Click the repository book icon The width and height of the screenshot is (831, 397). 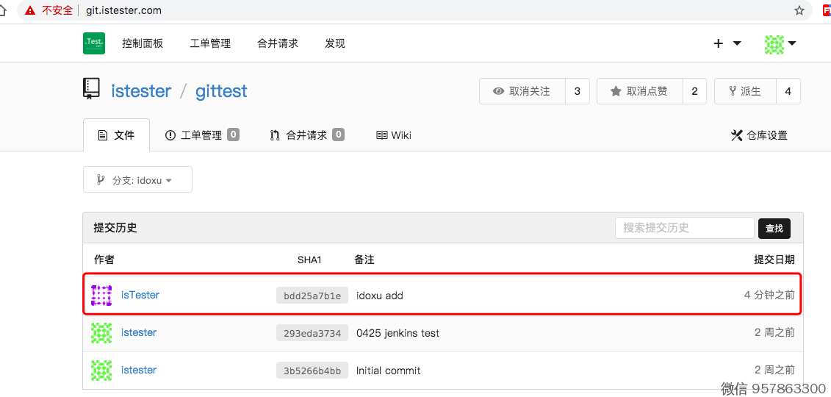(91, 89)
